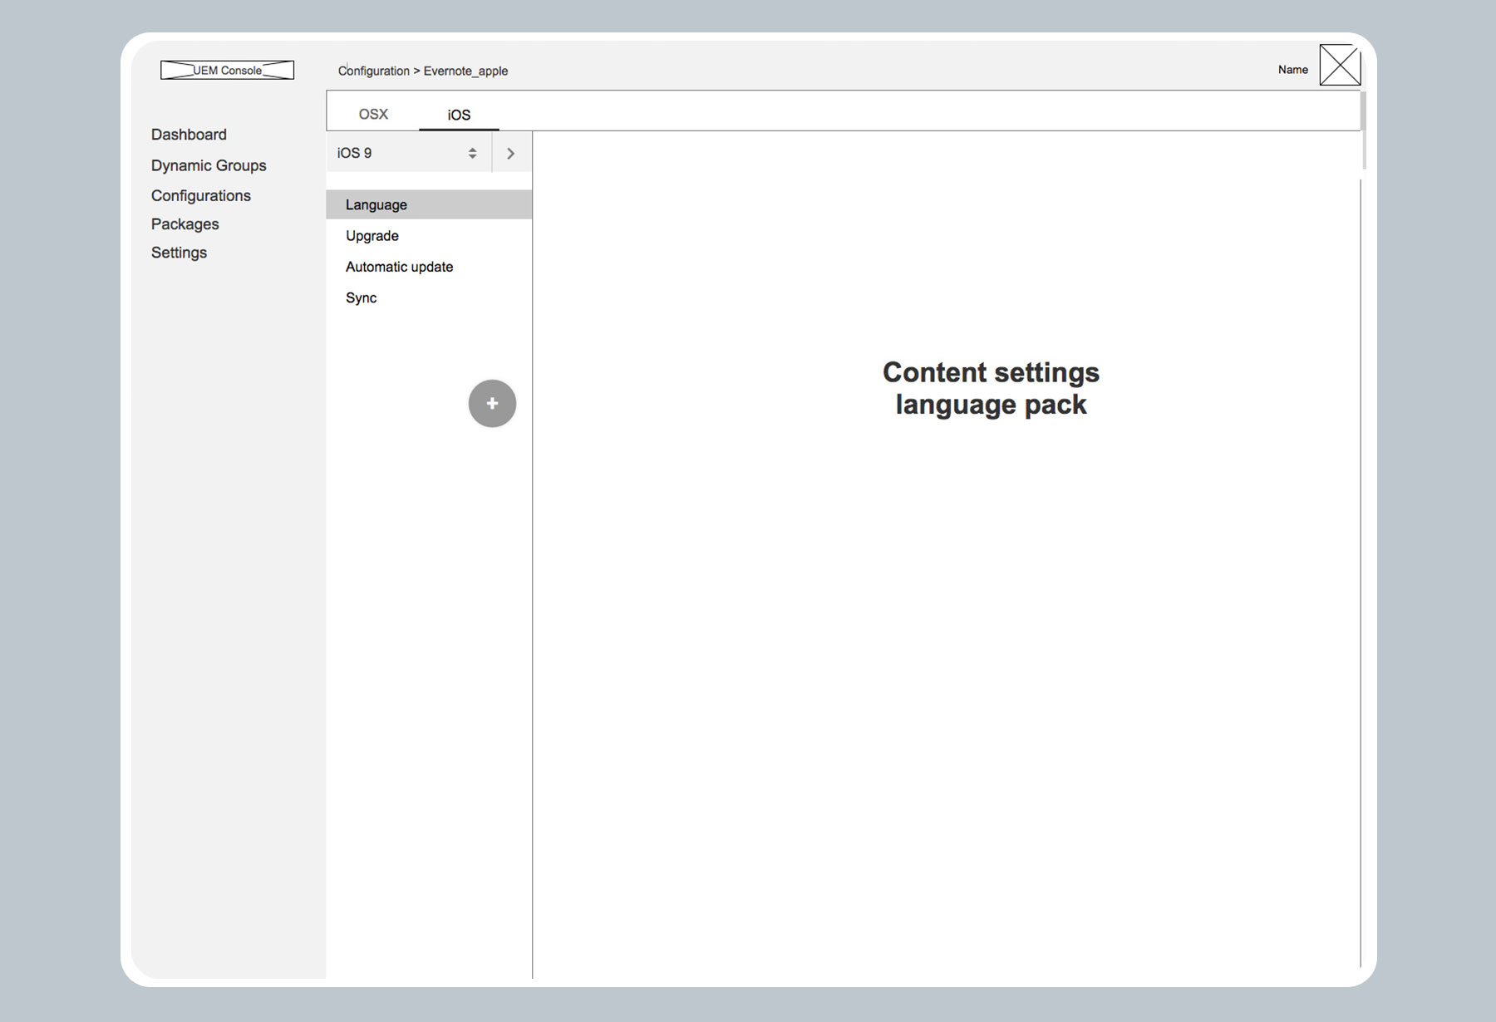Select Upgrade in the settings list
This screenshot has height=1022, width=1496.
click(x=372, y=236)
